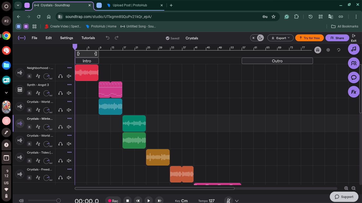This screenshot has width=362, height=203.
Task: Click the redo arrow icon
Action: pyautogui.click(x=116, y=38)
